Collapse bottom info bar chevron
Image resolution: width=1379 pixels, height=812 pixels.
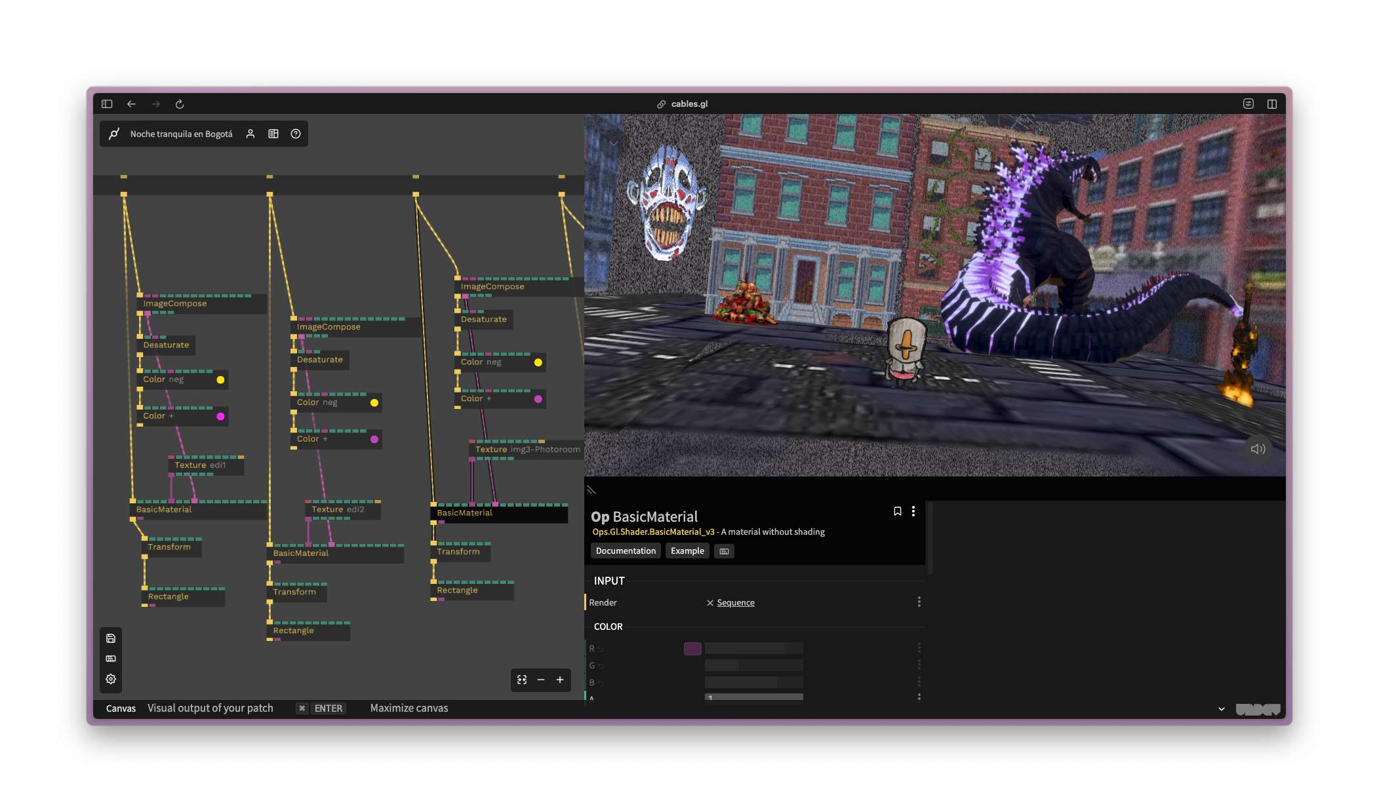(1222, 708)
